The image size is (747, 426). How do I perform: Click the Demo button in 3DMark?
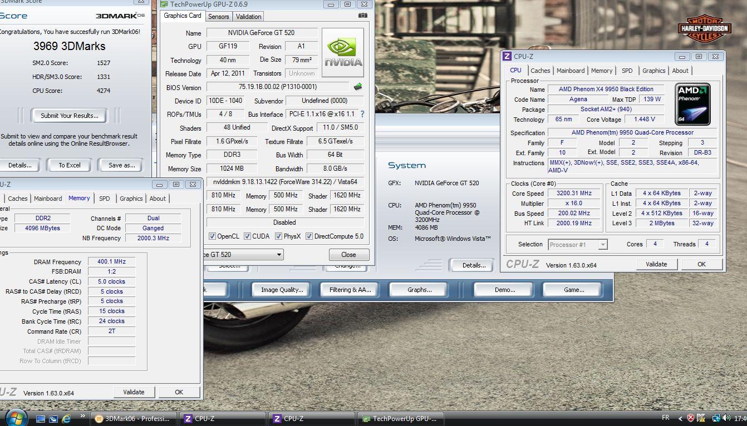click(x=505, y=290)
